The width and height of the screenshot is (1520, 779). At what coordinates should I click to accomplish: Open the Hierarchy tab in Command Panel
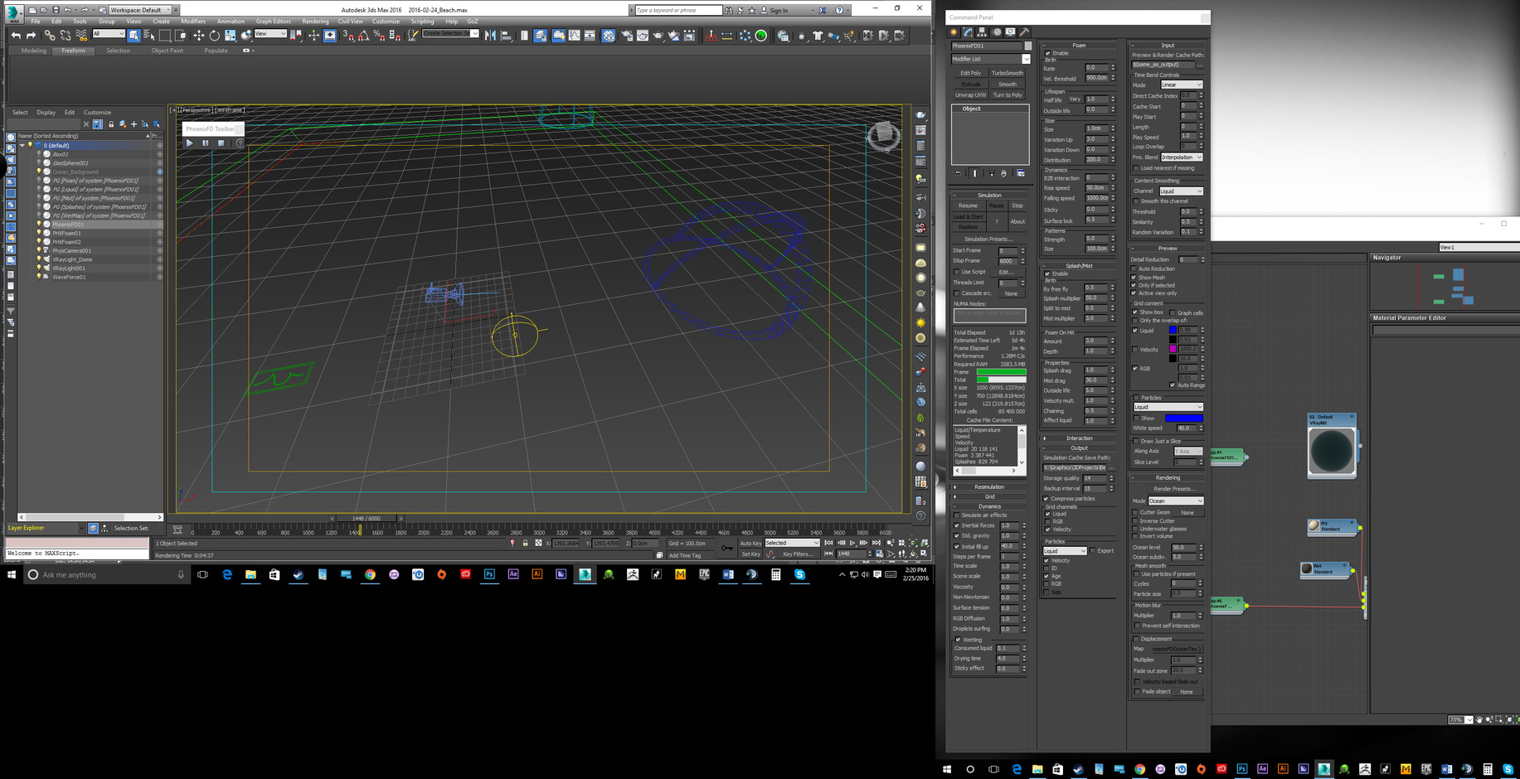tap(982, 32)
